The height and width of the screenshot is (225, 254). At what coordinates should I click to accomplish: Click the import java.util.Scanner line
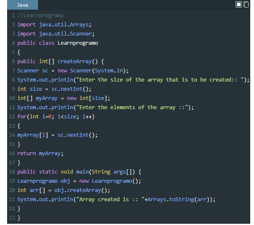click(56, 34)
